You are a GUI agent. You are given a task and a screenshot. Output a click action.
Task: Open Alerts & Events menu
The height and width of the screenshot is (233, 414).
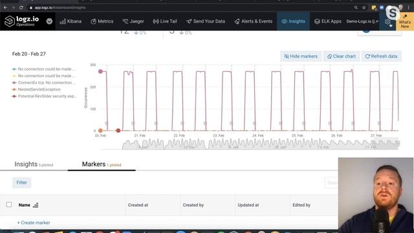click(253, 21)
